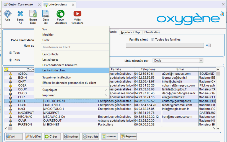
Task: Open the Vidéo formations icon
Action: tap(77, 17)
